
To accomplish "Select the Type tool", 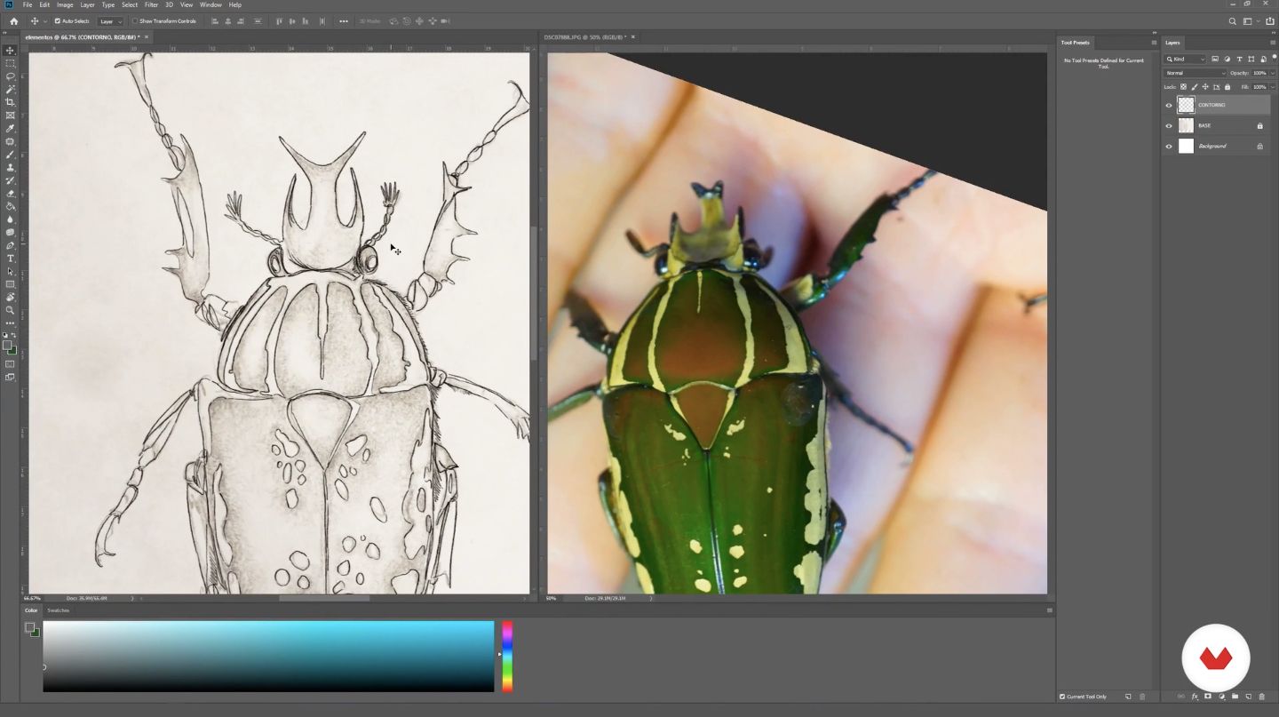I will (11, 259).
